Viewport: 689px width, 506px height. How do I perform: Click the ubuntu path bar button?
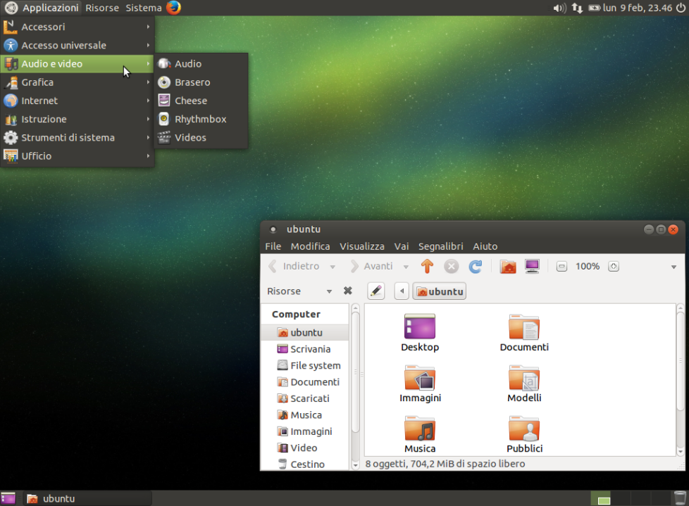coord(440,291)
